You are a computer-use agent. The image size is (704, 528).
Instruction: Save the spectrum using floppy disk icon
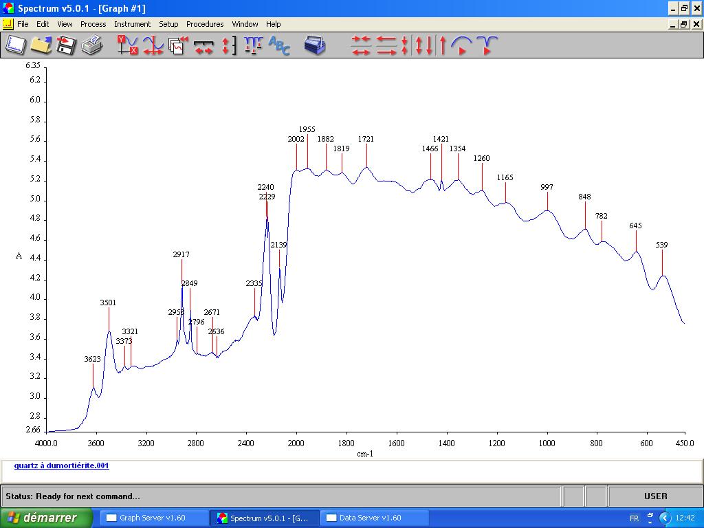pos(66,45)
